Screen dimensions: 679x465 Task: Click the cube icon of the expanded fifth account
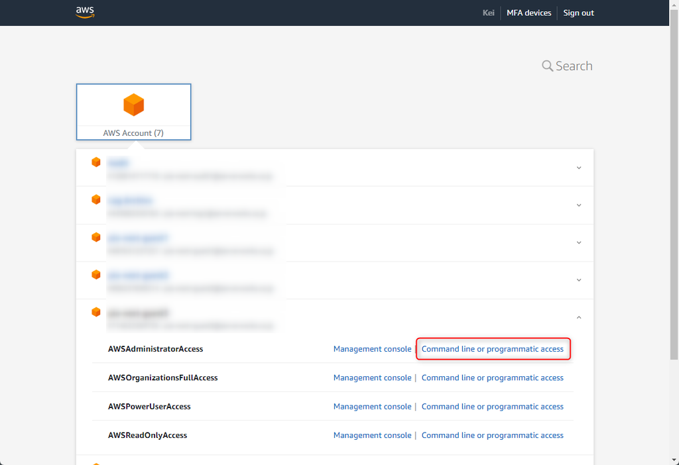pos(96,312)
